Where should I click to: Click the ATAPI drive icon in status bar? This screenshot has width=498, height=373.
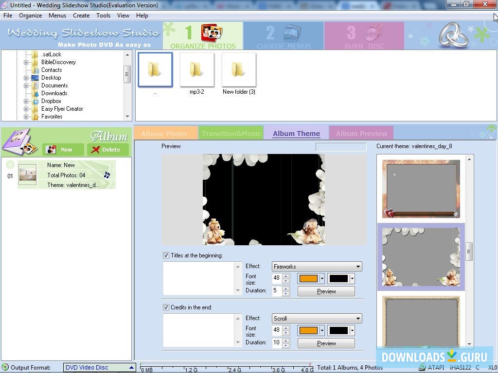pyautogui.click(x=422, y=368)
